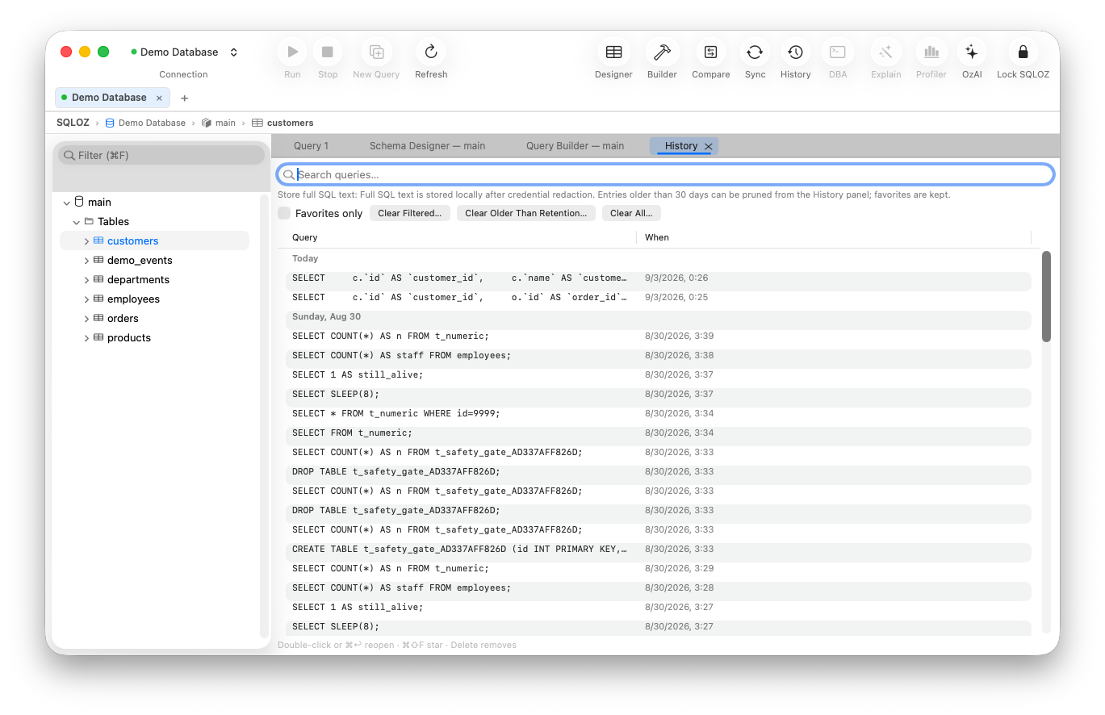Open the Schema Designer toolbar icon
The width and height of the screenshot is (1105, 715).
point(613,52)
